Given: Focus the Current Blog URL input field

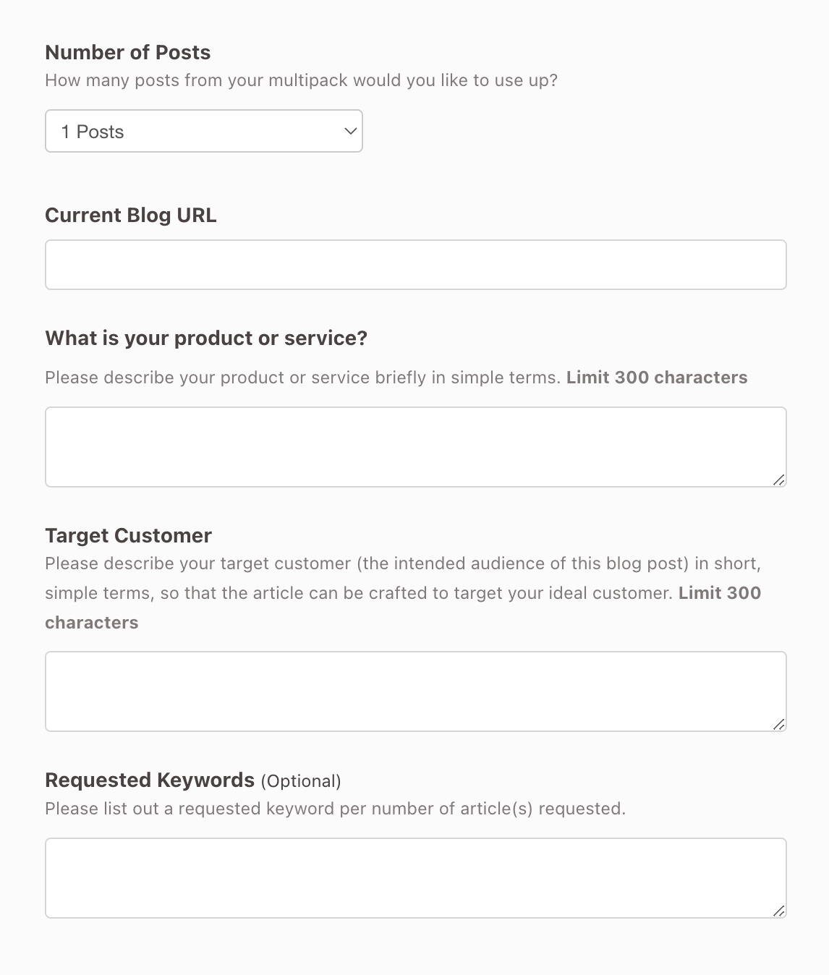Looking at the screenshot, I should [416, 265].
